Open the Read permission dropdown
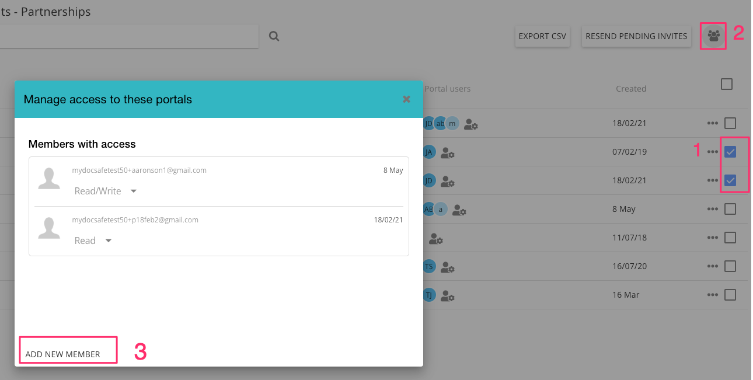This screenshot has width=753, height=380. pos(93,240)
